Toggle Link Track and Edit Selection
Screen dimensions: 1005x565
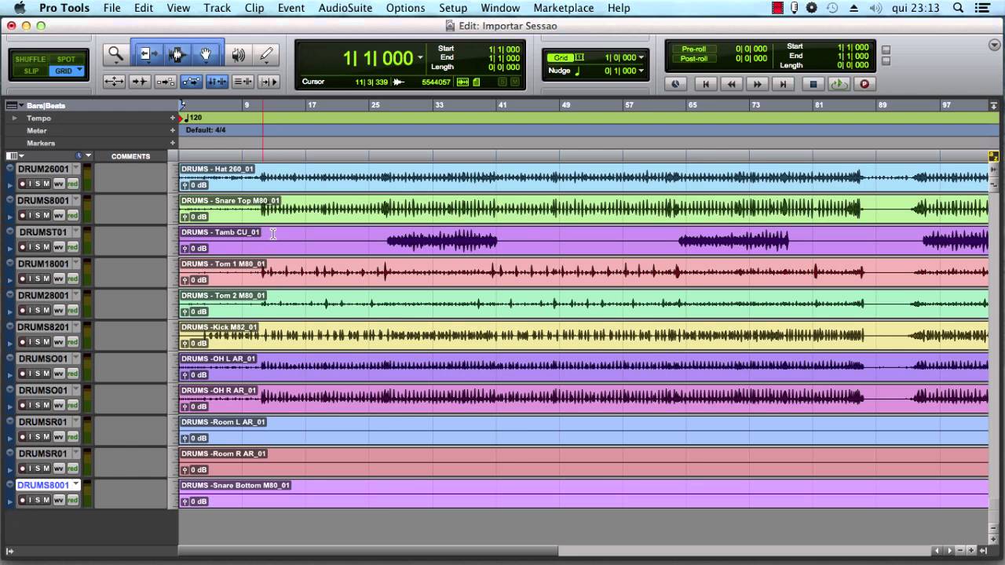click(243, 81)
